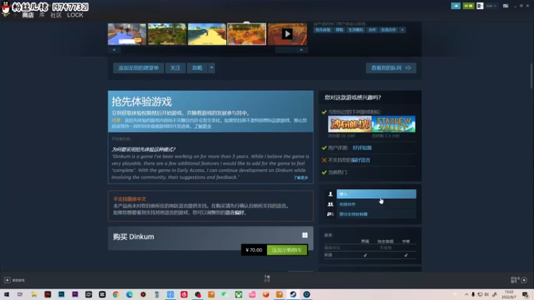Click the 冒险 tag
The width and height of the screenshot is (534, 300).
tap(340, 30)
